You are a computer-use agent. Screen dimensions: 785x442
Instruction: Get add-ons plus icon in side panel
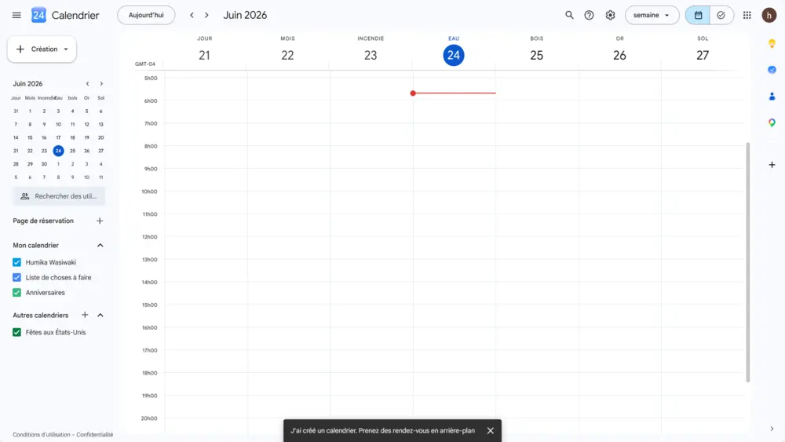[x=772, y=165]
